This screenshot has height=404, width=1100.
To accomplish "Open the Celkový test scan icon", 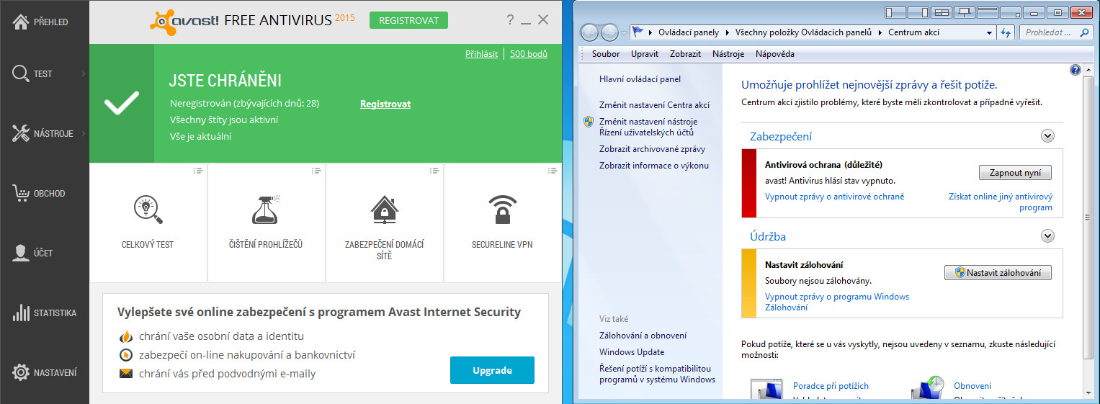I will pos(148,210).
